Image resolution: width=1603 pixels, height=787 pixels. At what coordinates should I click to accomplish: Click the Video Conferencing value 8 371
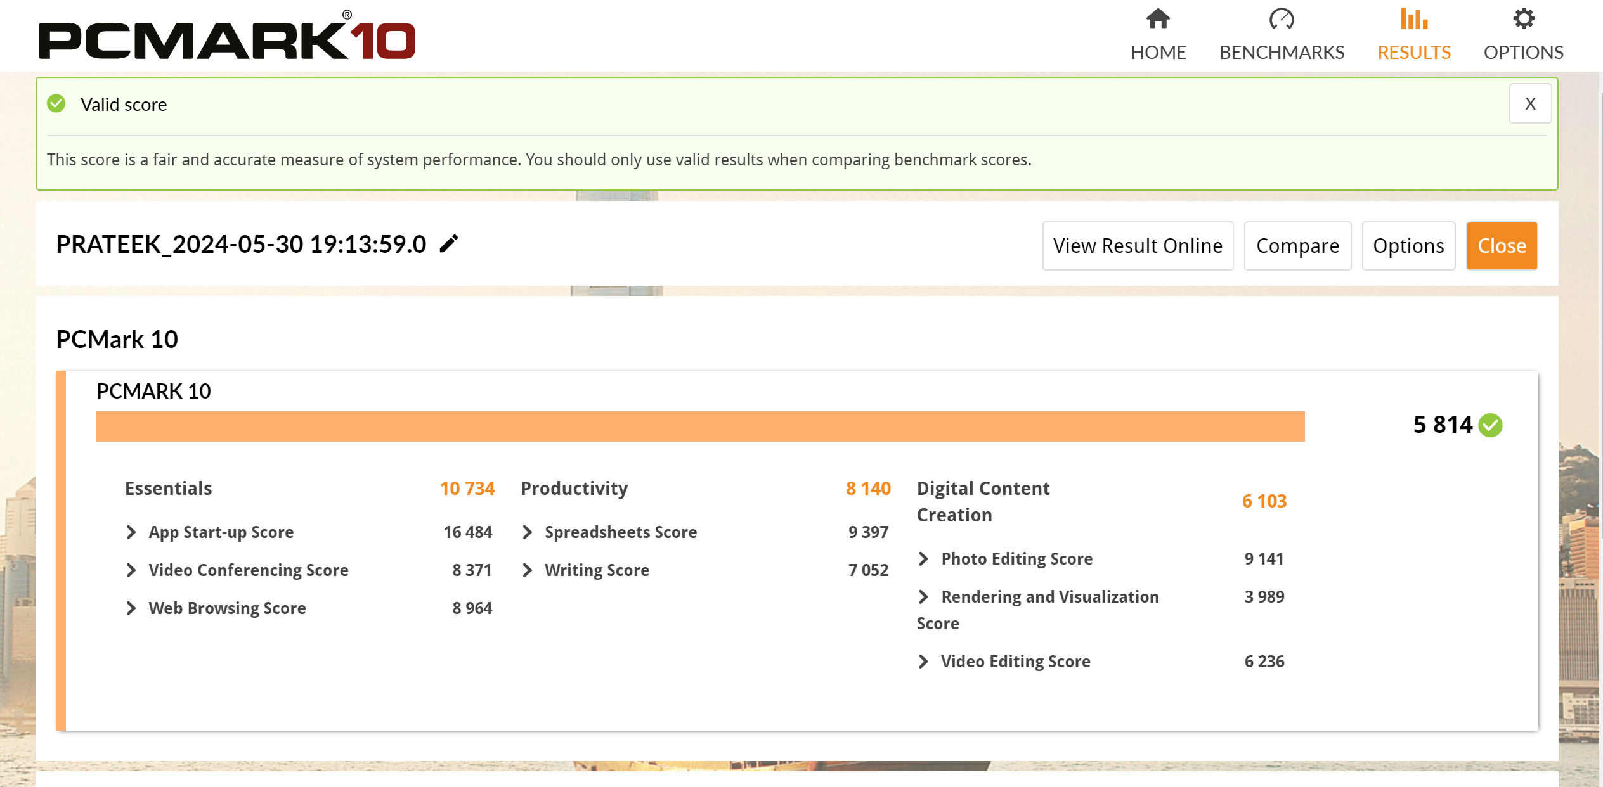[x=472, y=570]
